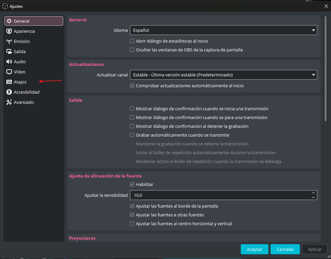
Task: Open the Apariencia settings section
Action: (34, 31)
